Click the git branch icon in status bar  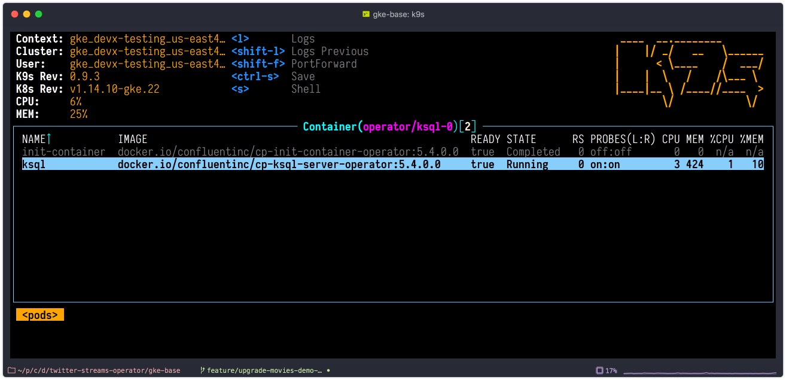(x=203, y=370)
